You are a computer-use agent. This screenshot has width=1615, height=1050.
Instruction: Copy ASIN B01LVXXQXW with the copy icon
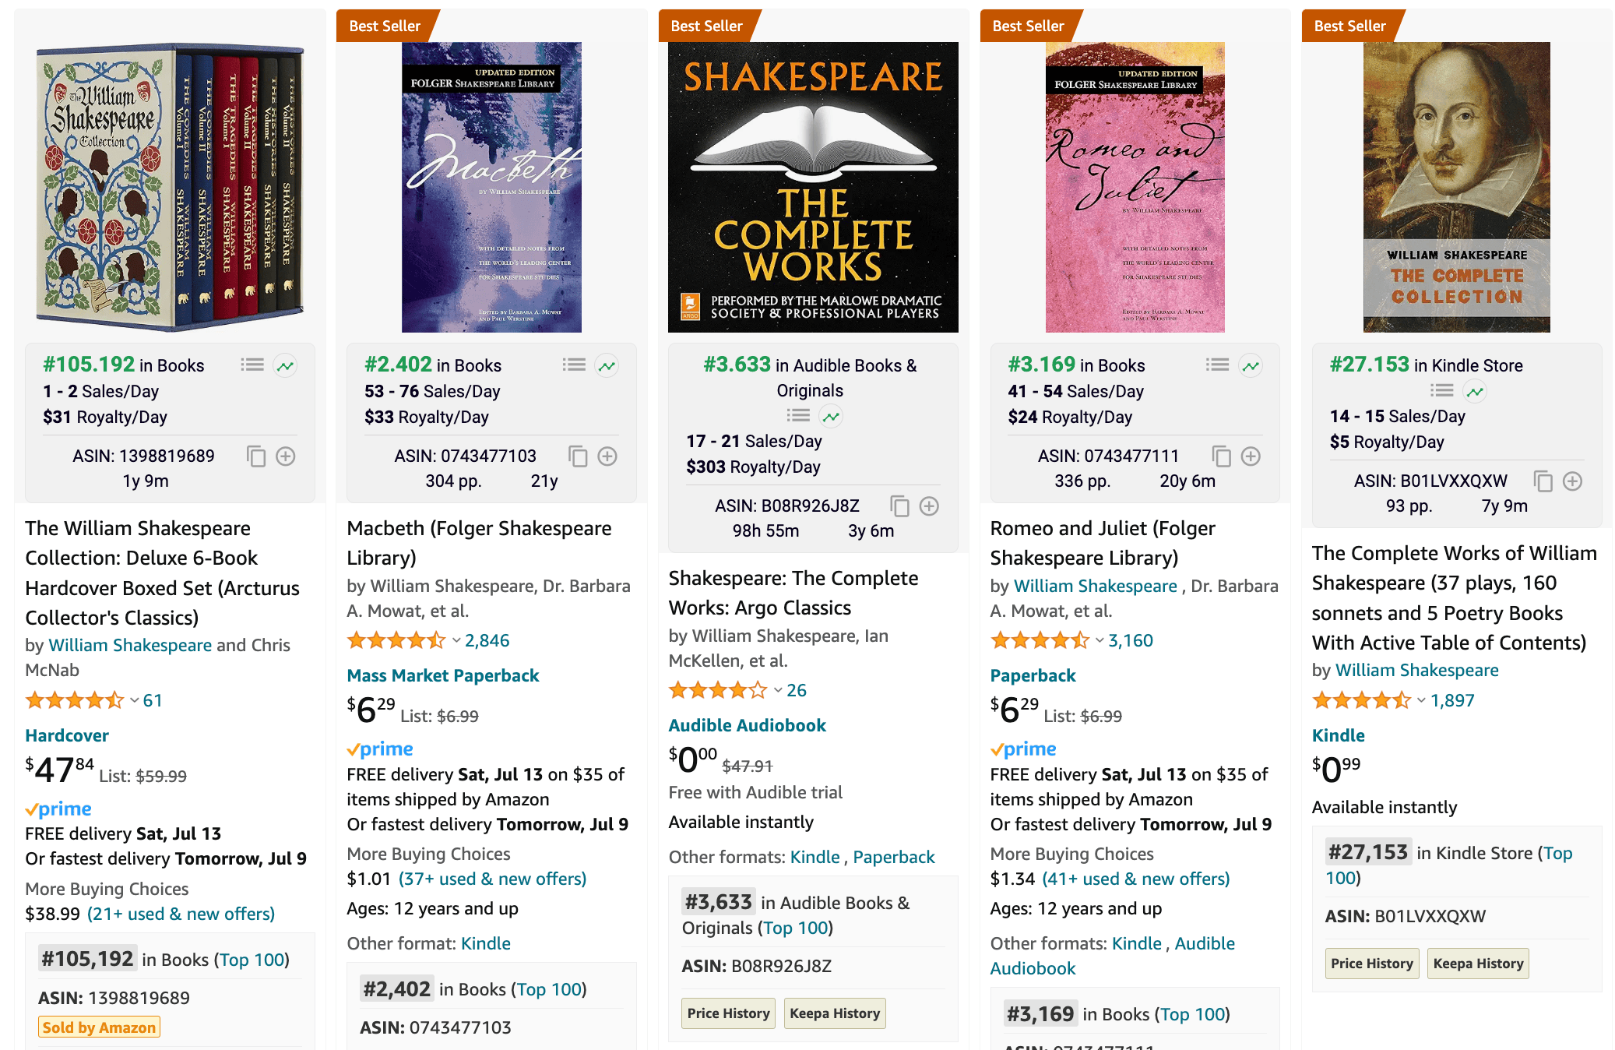(1543, 481)
